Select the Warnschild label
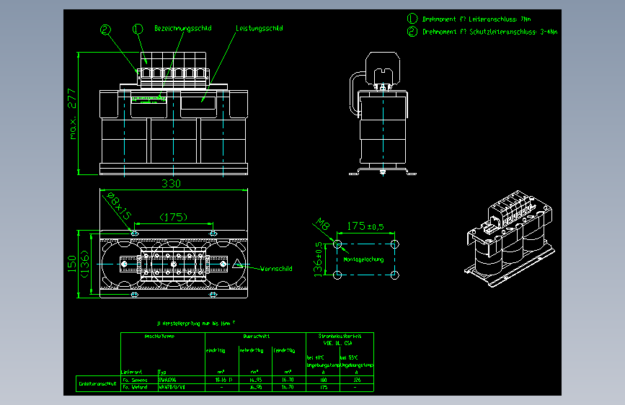Viewport: 625px width, 405px height. point(276,269)
